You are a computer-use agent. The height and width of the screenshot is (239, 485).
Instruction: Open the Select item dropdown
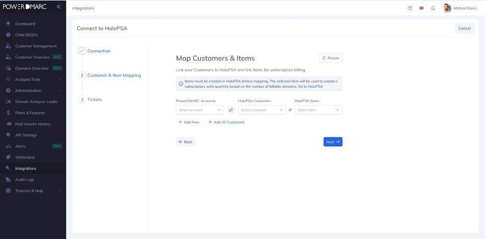point(318,110)
